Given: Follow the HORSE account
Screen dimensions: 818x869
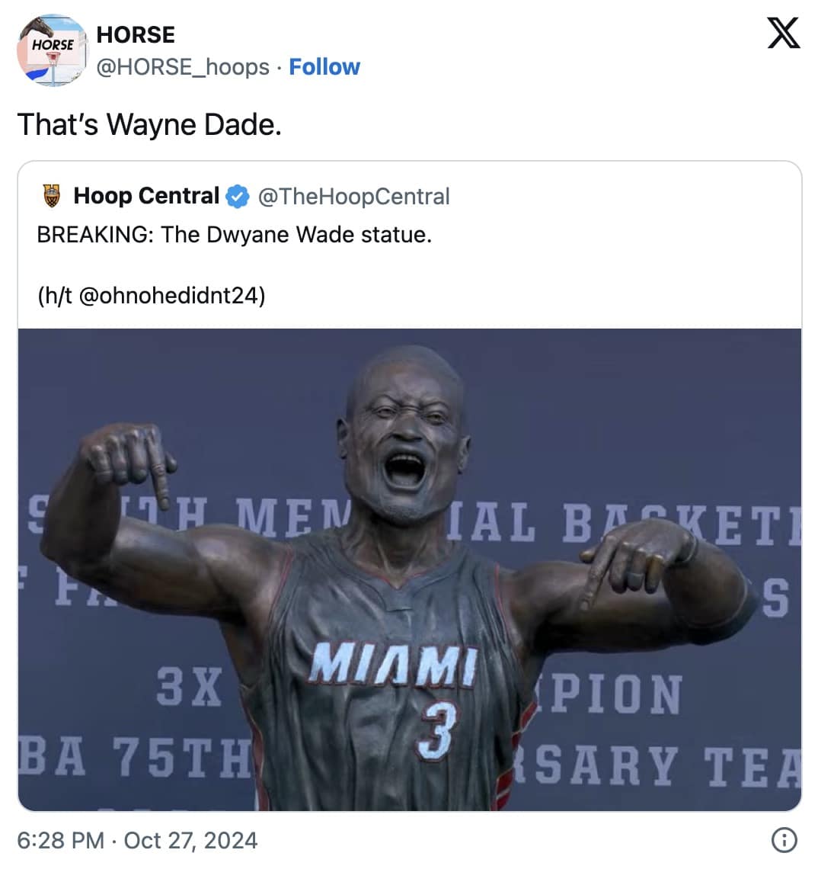Looking at the screenshot, I should tap(324, 67).
